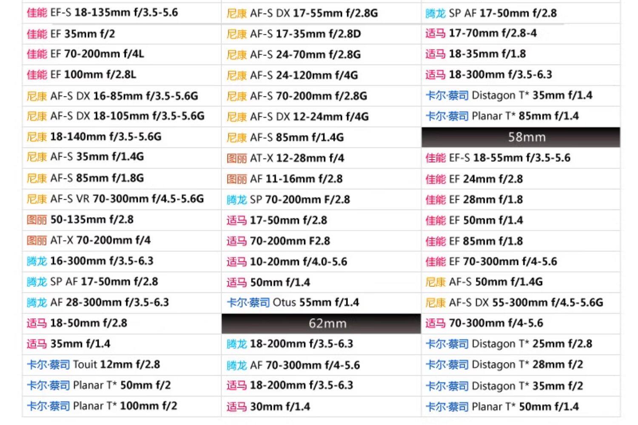Select 尼康 AF-S DX 16-85mm f/3.5-5.6G

tap(122, 96)
